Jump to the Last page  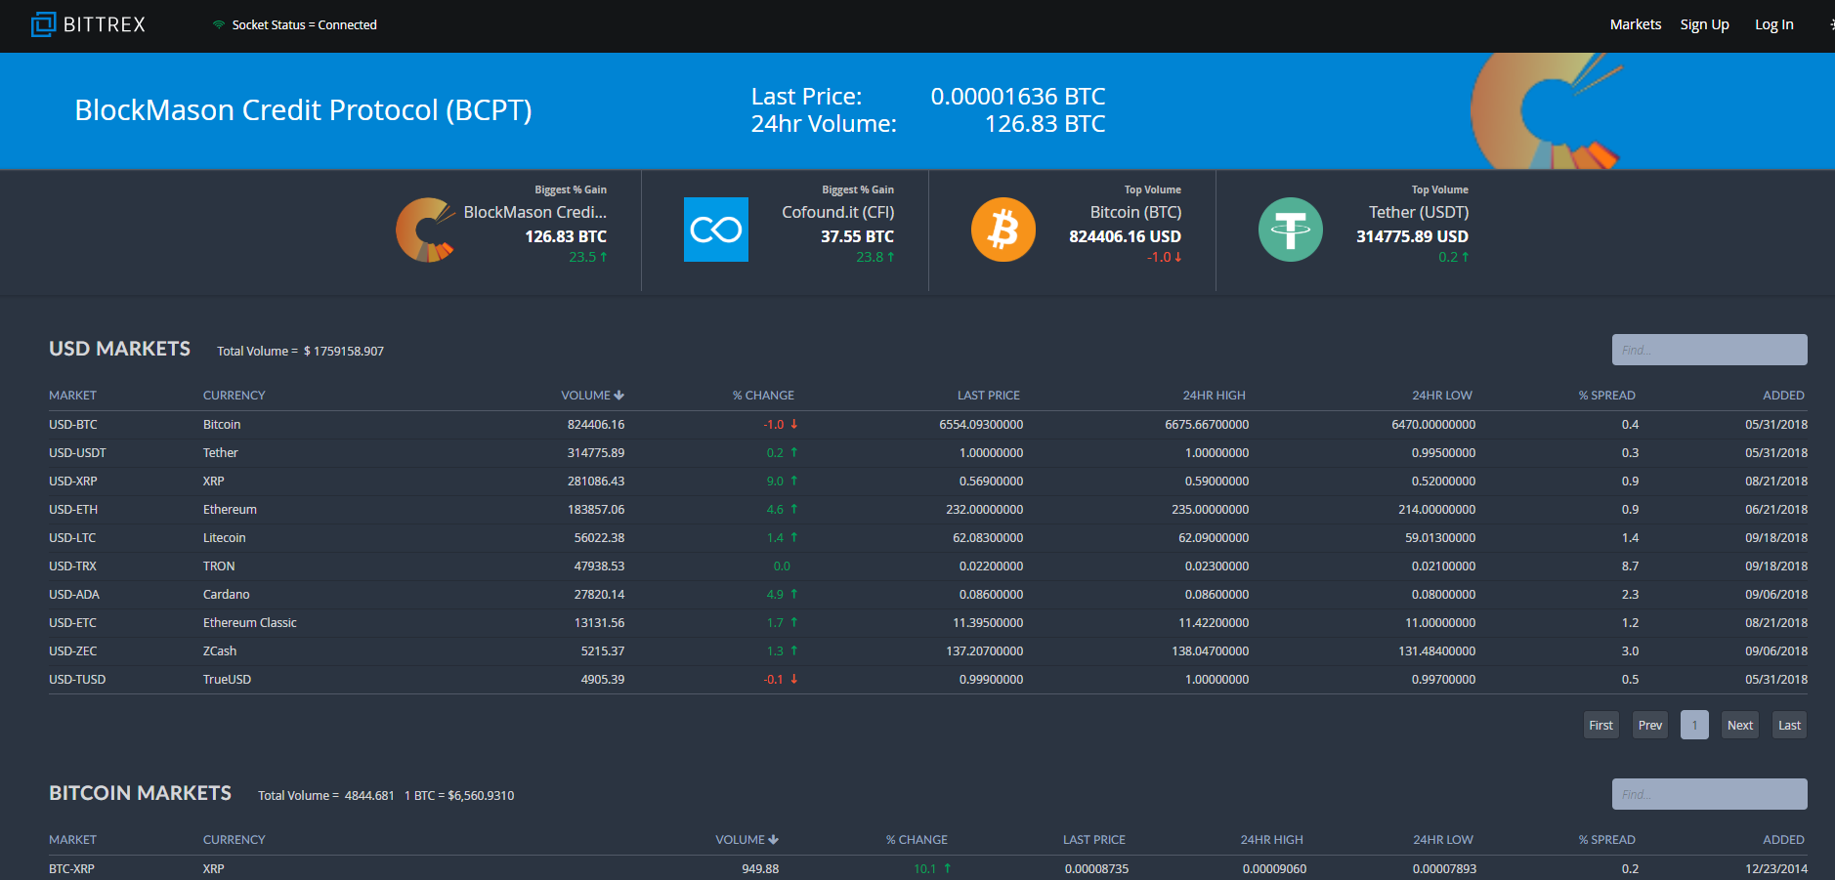pyautogui.click(x=1789, y=725)
